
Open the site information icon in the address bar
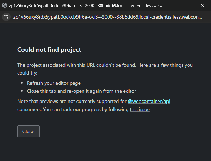click(x=6, y=17)
